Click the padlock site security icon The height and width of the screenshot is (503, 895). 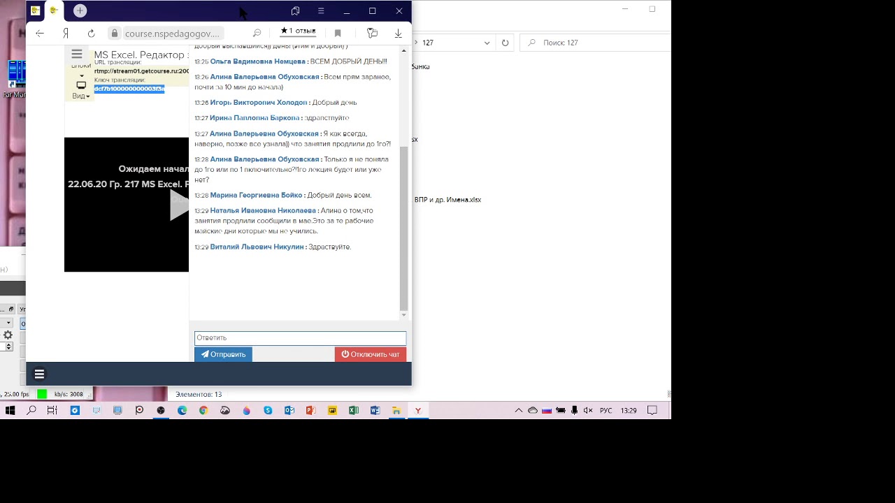(x=115, y=33)
